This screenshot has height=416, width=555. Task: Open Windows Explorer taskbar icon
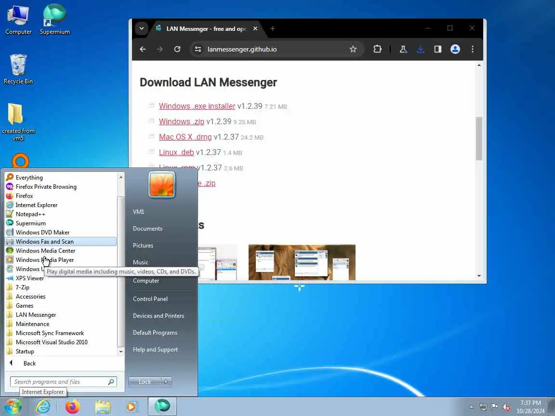[x=103, y=407]
